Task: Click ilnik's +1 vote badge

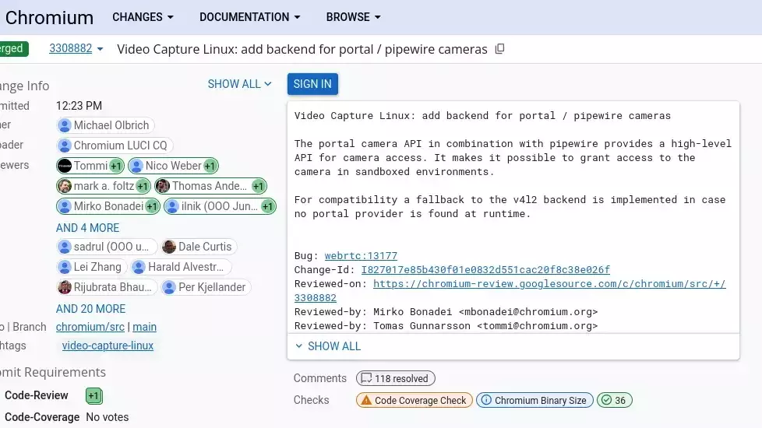Action: pyautogui.click(x=267, y=206)
